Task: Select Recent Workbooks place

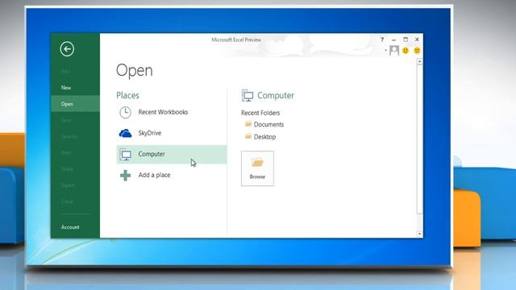Action: 163,112
